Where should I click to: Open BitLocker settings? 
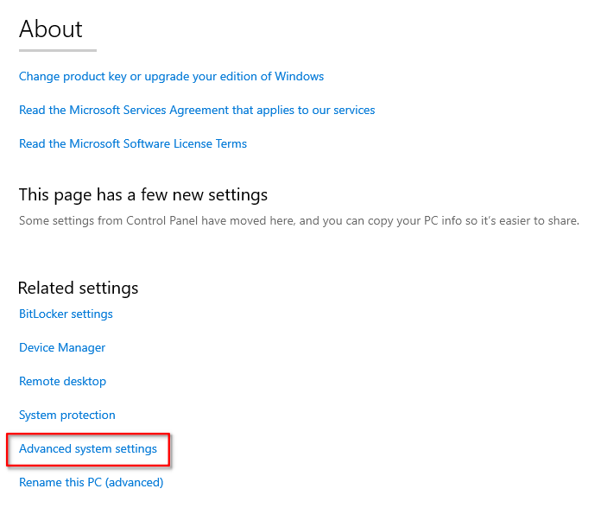(x=66, y=314)
